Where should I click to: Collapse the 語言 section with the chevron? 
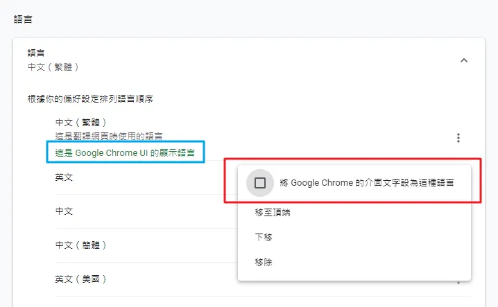[464, 60]
